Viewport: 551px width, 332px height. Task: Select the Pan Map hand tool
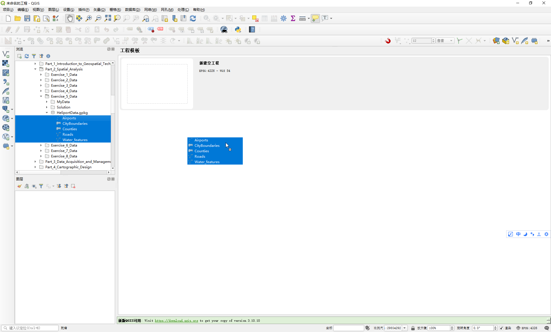[69, 18]
